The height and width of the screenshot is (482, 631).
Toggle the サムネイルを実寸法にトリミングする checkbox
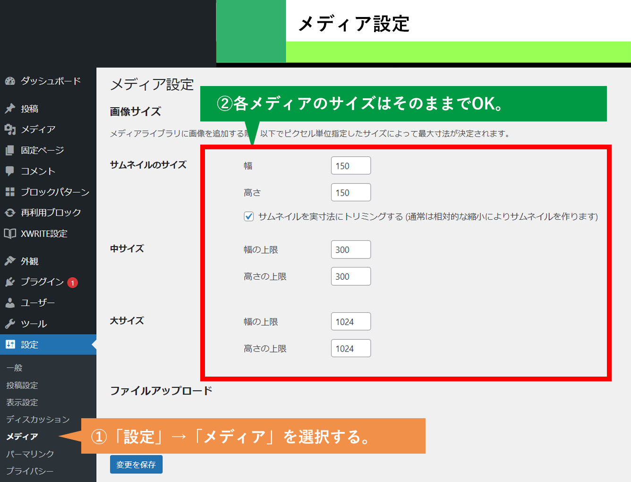tap(249, 216)
